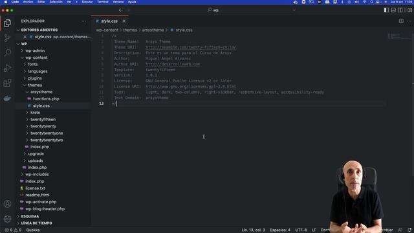Click Quokka status bar item
The image size is (414, 233).
[x=33, y=230]
